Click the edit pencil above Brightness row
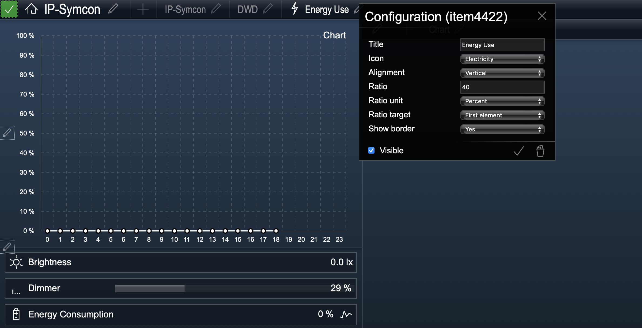The image size is (642, 328). (7, 247)
